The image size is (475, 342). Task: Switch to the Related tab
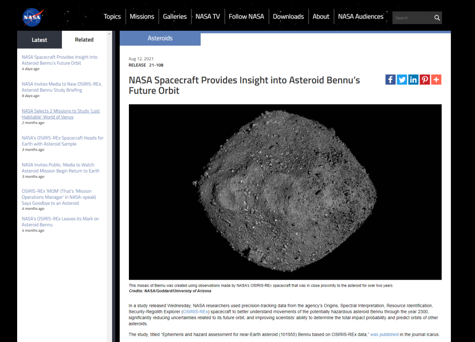pos(84,40)
